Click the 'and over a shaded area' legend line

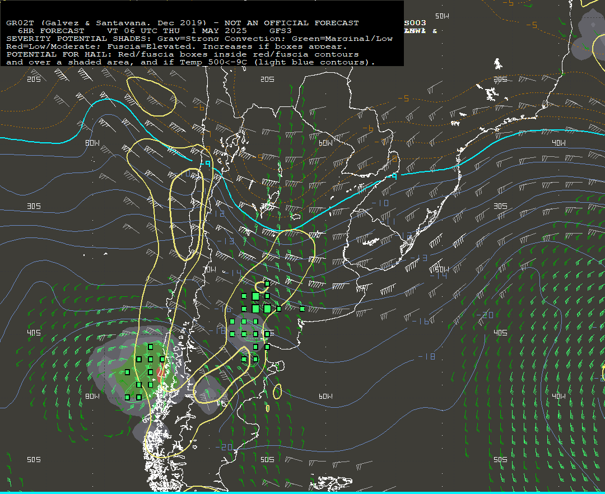(x=190, y=62)
